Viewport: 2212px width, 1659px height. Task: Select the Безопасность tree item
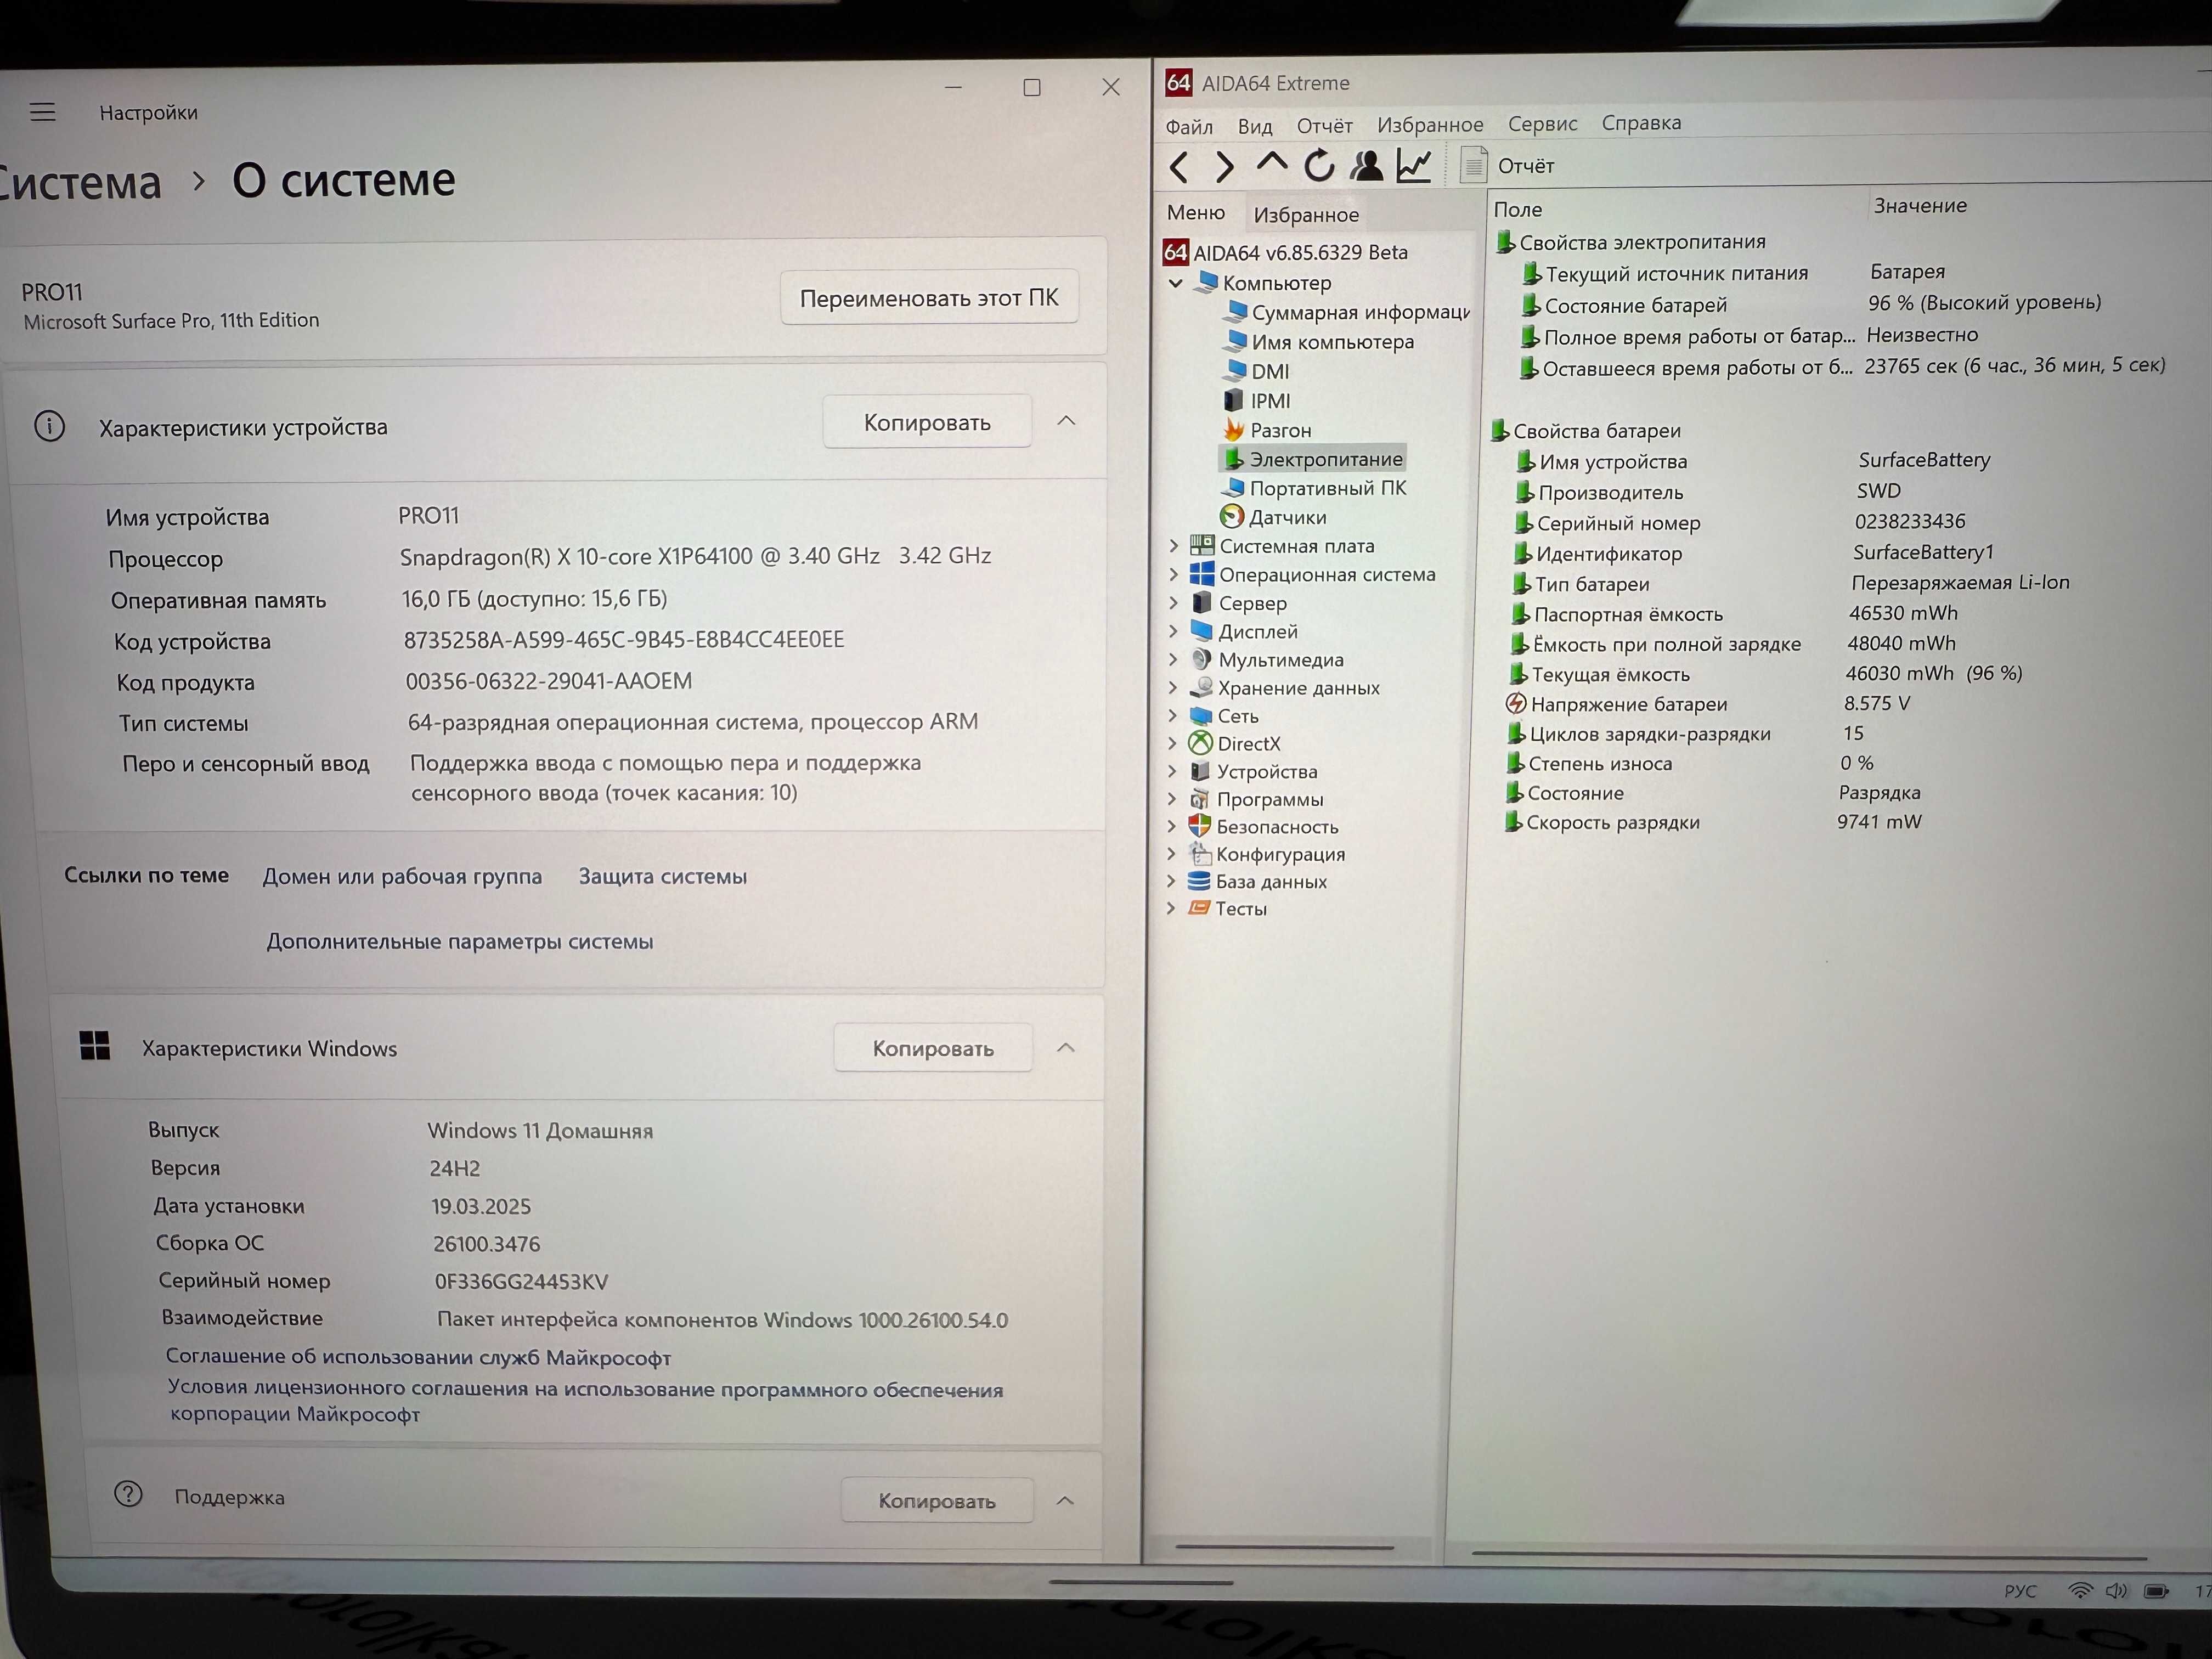coord(1263,827)
